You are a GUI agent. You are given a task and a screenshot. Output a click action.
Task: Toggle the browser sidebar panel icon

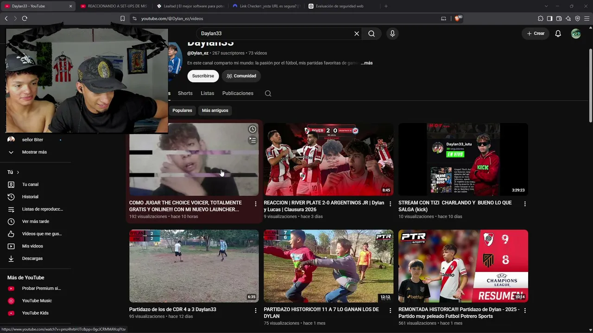click(x=549, y=18)
